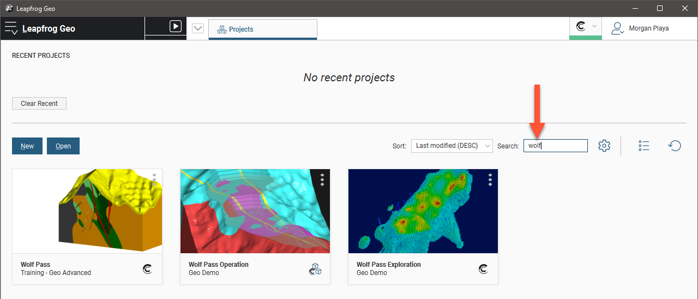Open options menu on Wolf Pass card
This screenshot has width=698, height=299.
coord(154,180)
